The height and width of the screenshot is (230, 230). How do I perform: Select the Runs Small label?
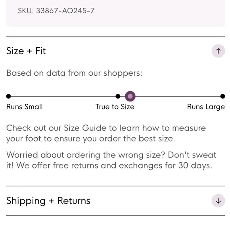[25, 107]
